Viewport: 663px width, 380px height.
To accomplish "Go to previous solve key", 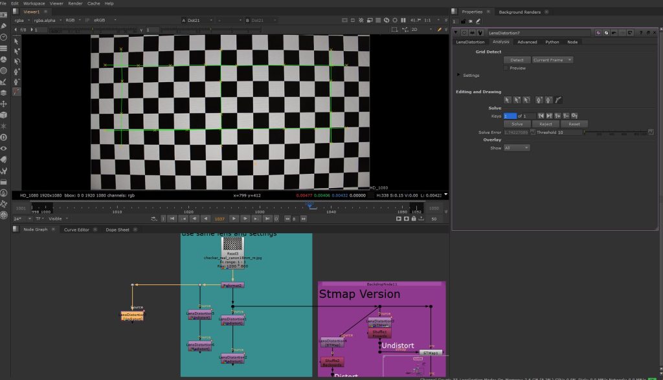I will pyautogui.click(x=541, y=116).
